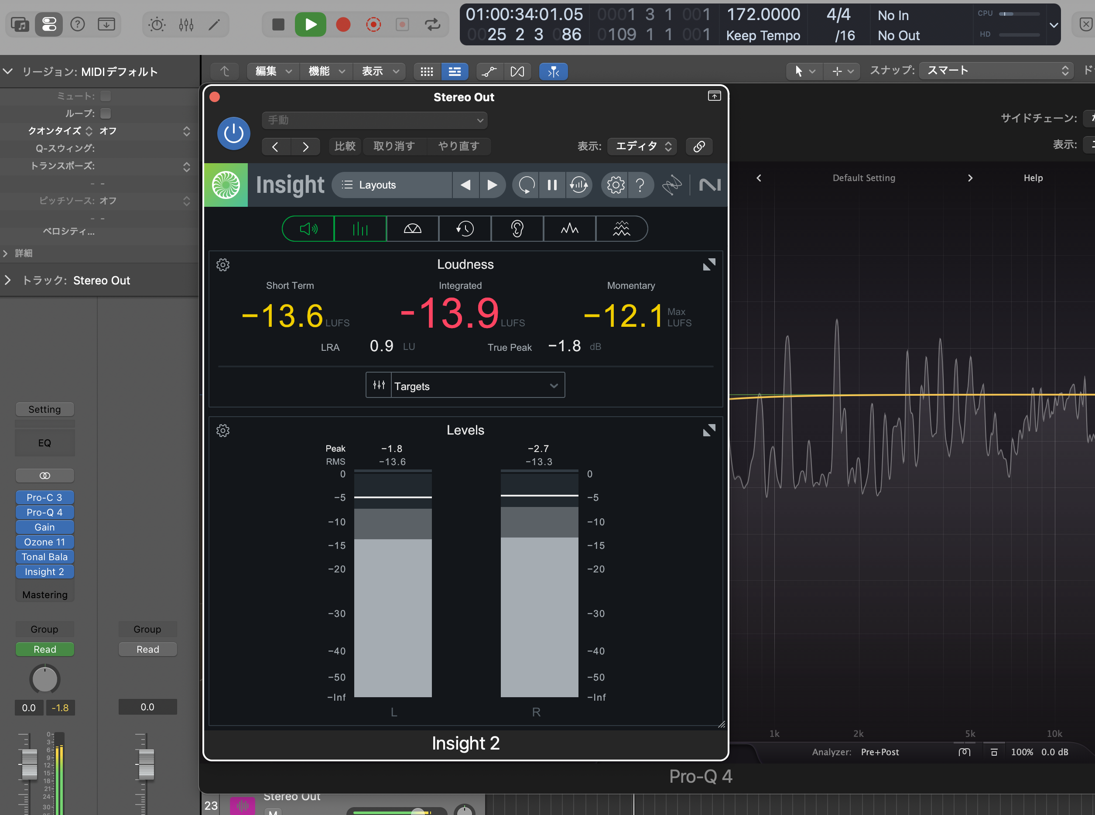Toggle the ループ checkbox in region inspector
Image resolution: width=1095 pixels, height=815 pixels.
tap(106, 113)
